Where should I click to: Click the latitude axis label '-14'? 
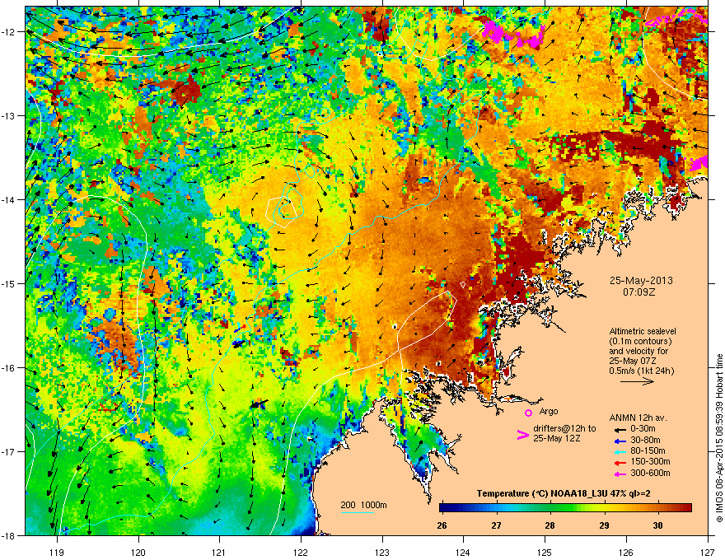[x=10, y=199]
